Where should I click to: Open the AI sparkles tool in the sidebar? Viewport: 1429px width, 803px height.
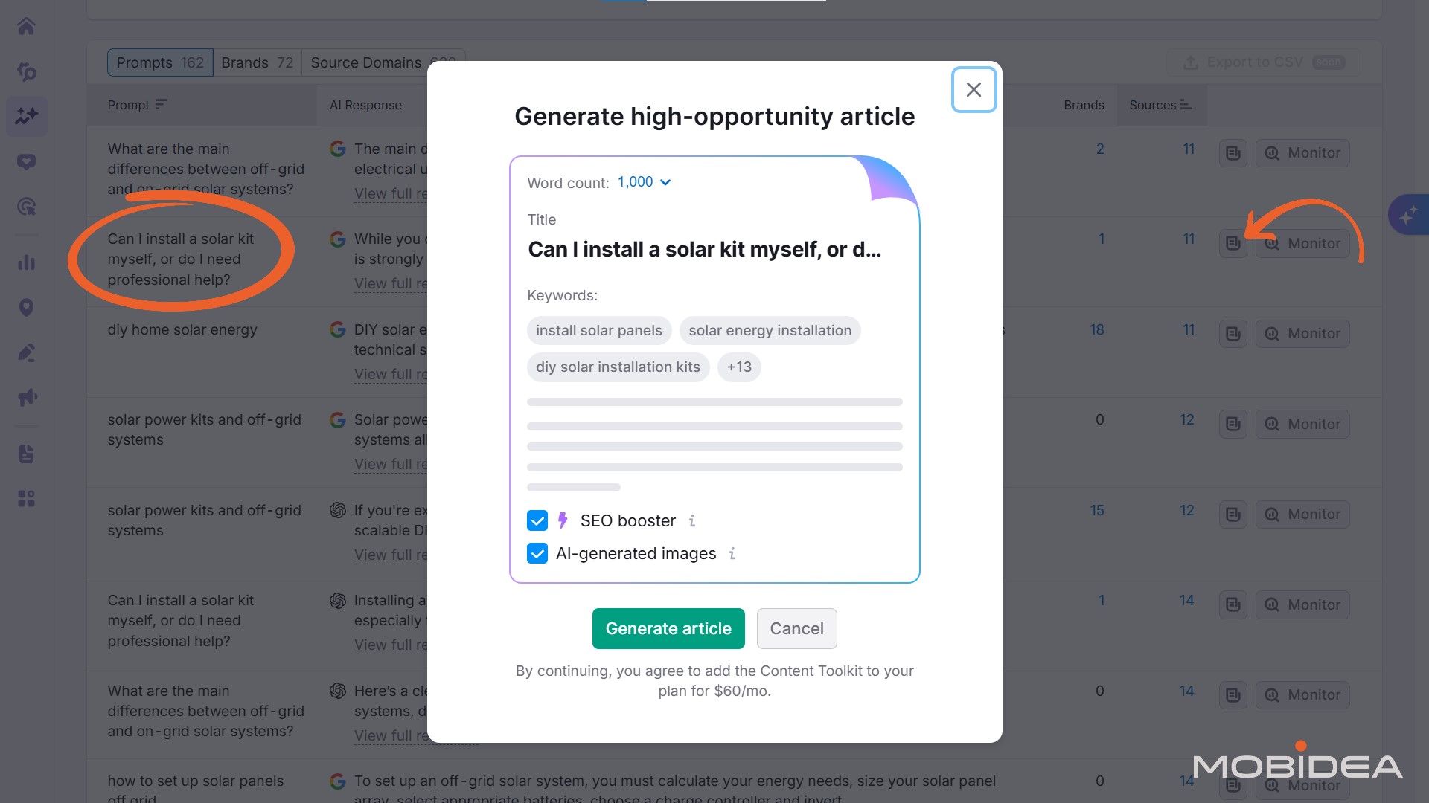click(x=26, y=117)
